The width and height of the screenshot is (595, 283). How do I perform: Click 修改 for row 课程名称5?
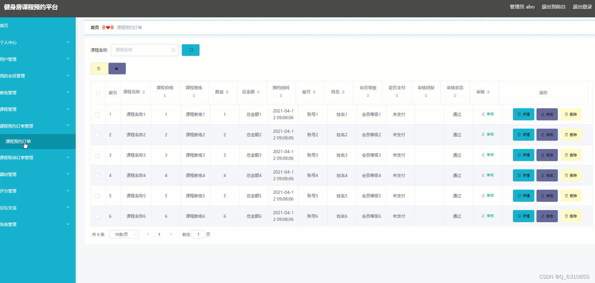tap(547, 196)
